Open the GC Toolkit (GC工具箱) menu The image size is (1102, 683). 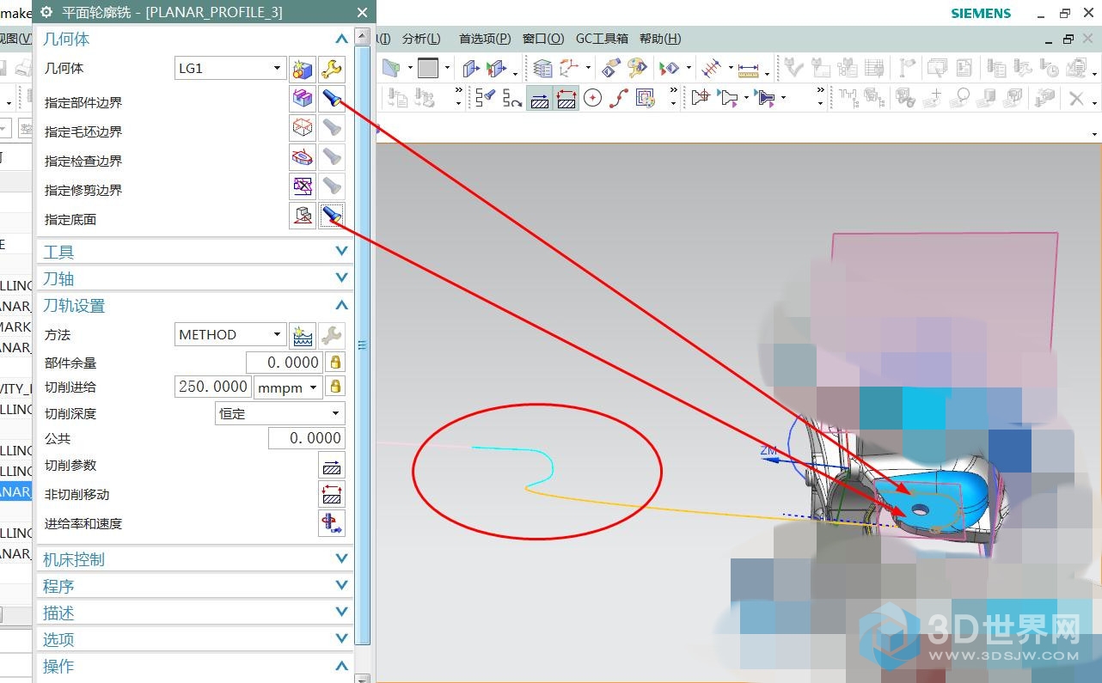(x=601, y=39)
